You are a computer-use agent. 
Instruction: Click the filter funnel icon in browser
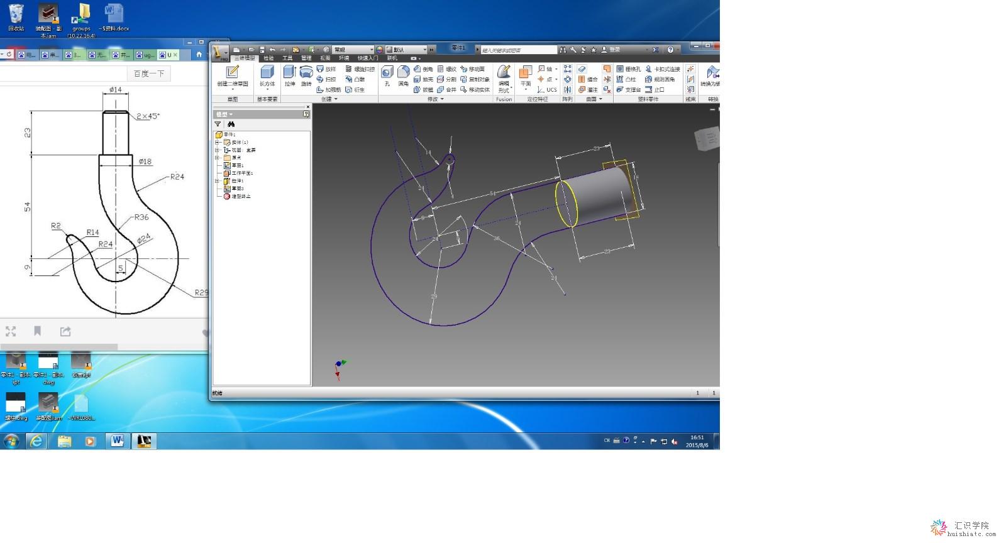(218, 124)
